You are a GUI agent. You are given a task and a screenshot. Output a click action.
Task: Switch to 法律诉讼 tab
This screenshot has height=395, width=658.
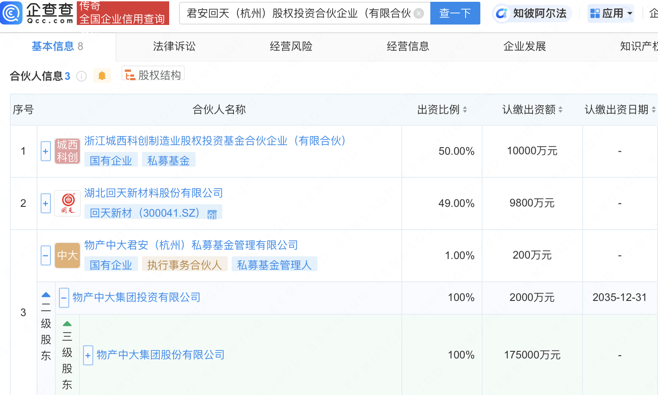coord(175,46)
